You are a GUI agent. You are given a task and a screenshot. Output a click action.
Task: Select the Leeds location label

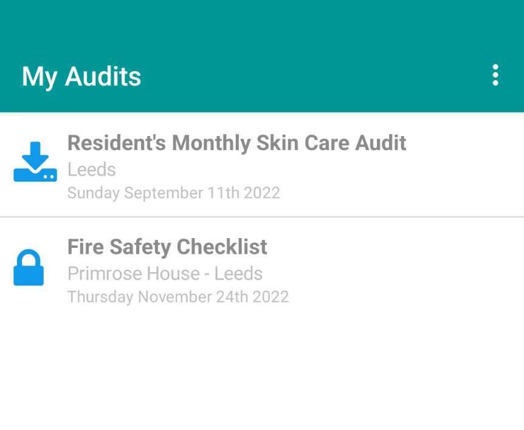click(91, 170)
